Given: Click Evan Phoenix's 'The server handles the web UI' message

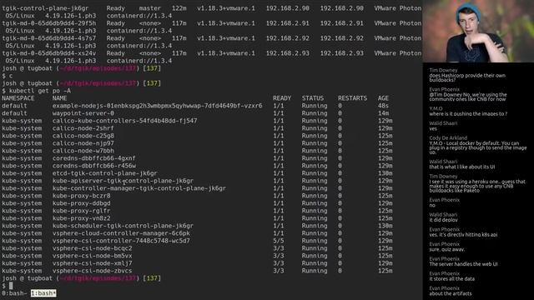Looking at the screenshot, I should pos(463,264).
